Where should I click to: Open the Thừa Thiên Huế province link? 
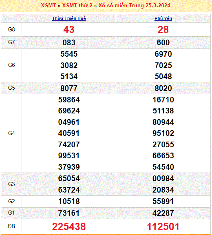tap(69, 18)
